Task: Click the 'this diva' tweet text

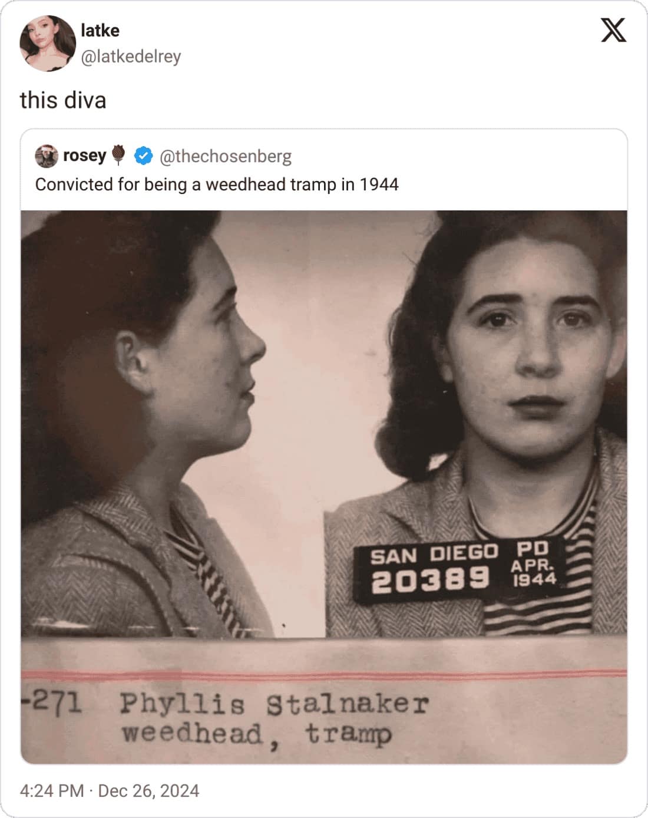Action: (63, 100)
